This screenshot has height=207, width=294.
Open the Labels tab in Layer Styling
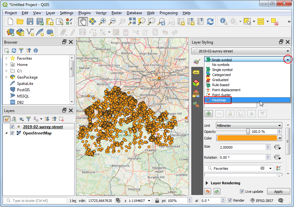(196, 72)
